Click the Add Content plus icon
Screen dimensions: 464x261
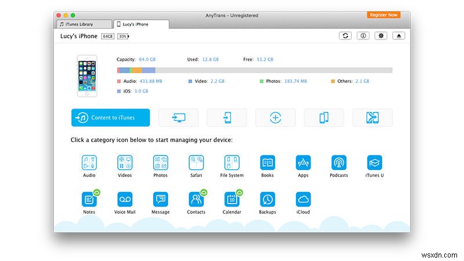(x=275, y=118)
